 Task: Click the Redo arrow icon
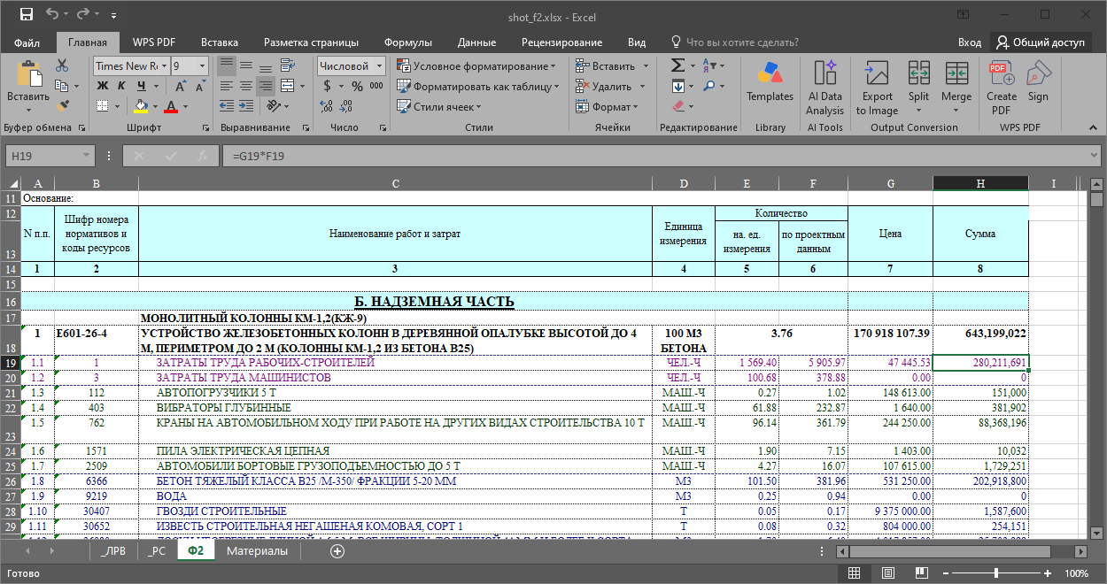85,15
